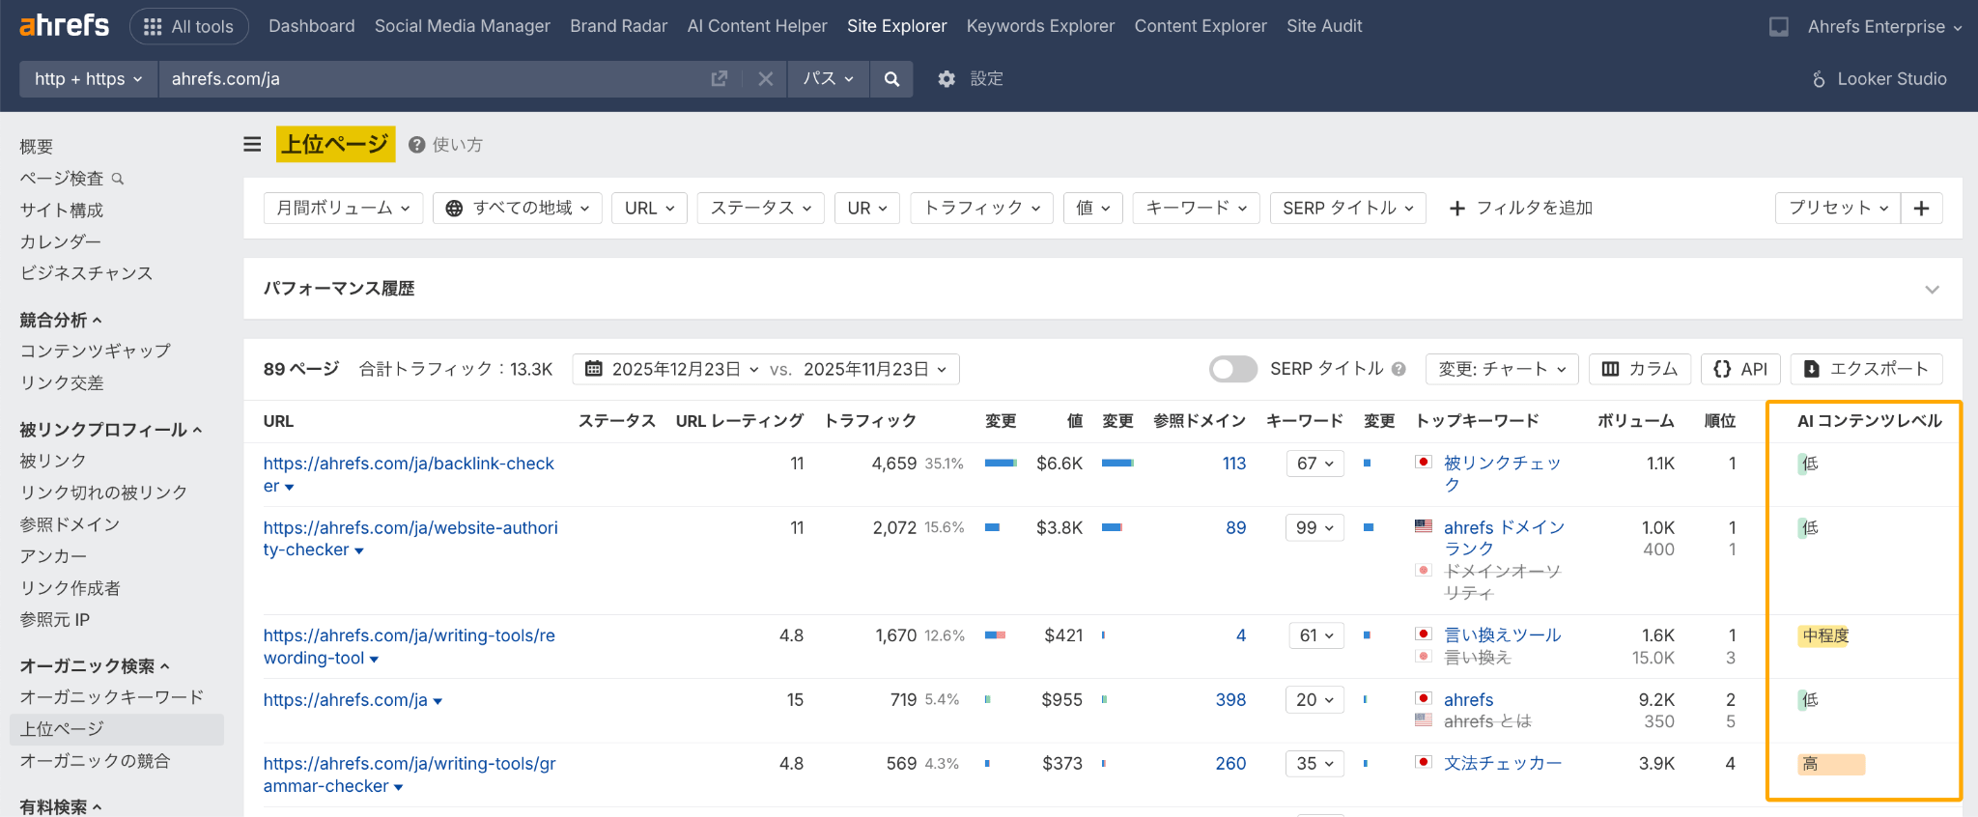Open the settings gear icon
The width and height of the screenshot is (1978, 817).
947,79
